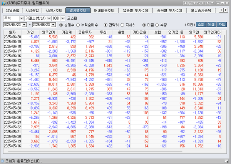Click the 11,246 value in 외국인계 column
This screenshot has width=231, height=164.
52,89
